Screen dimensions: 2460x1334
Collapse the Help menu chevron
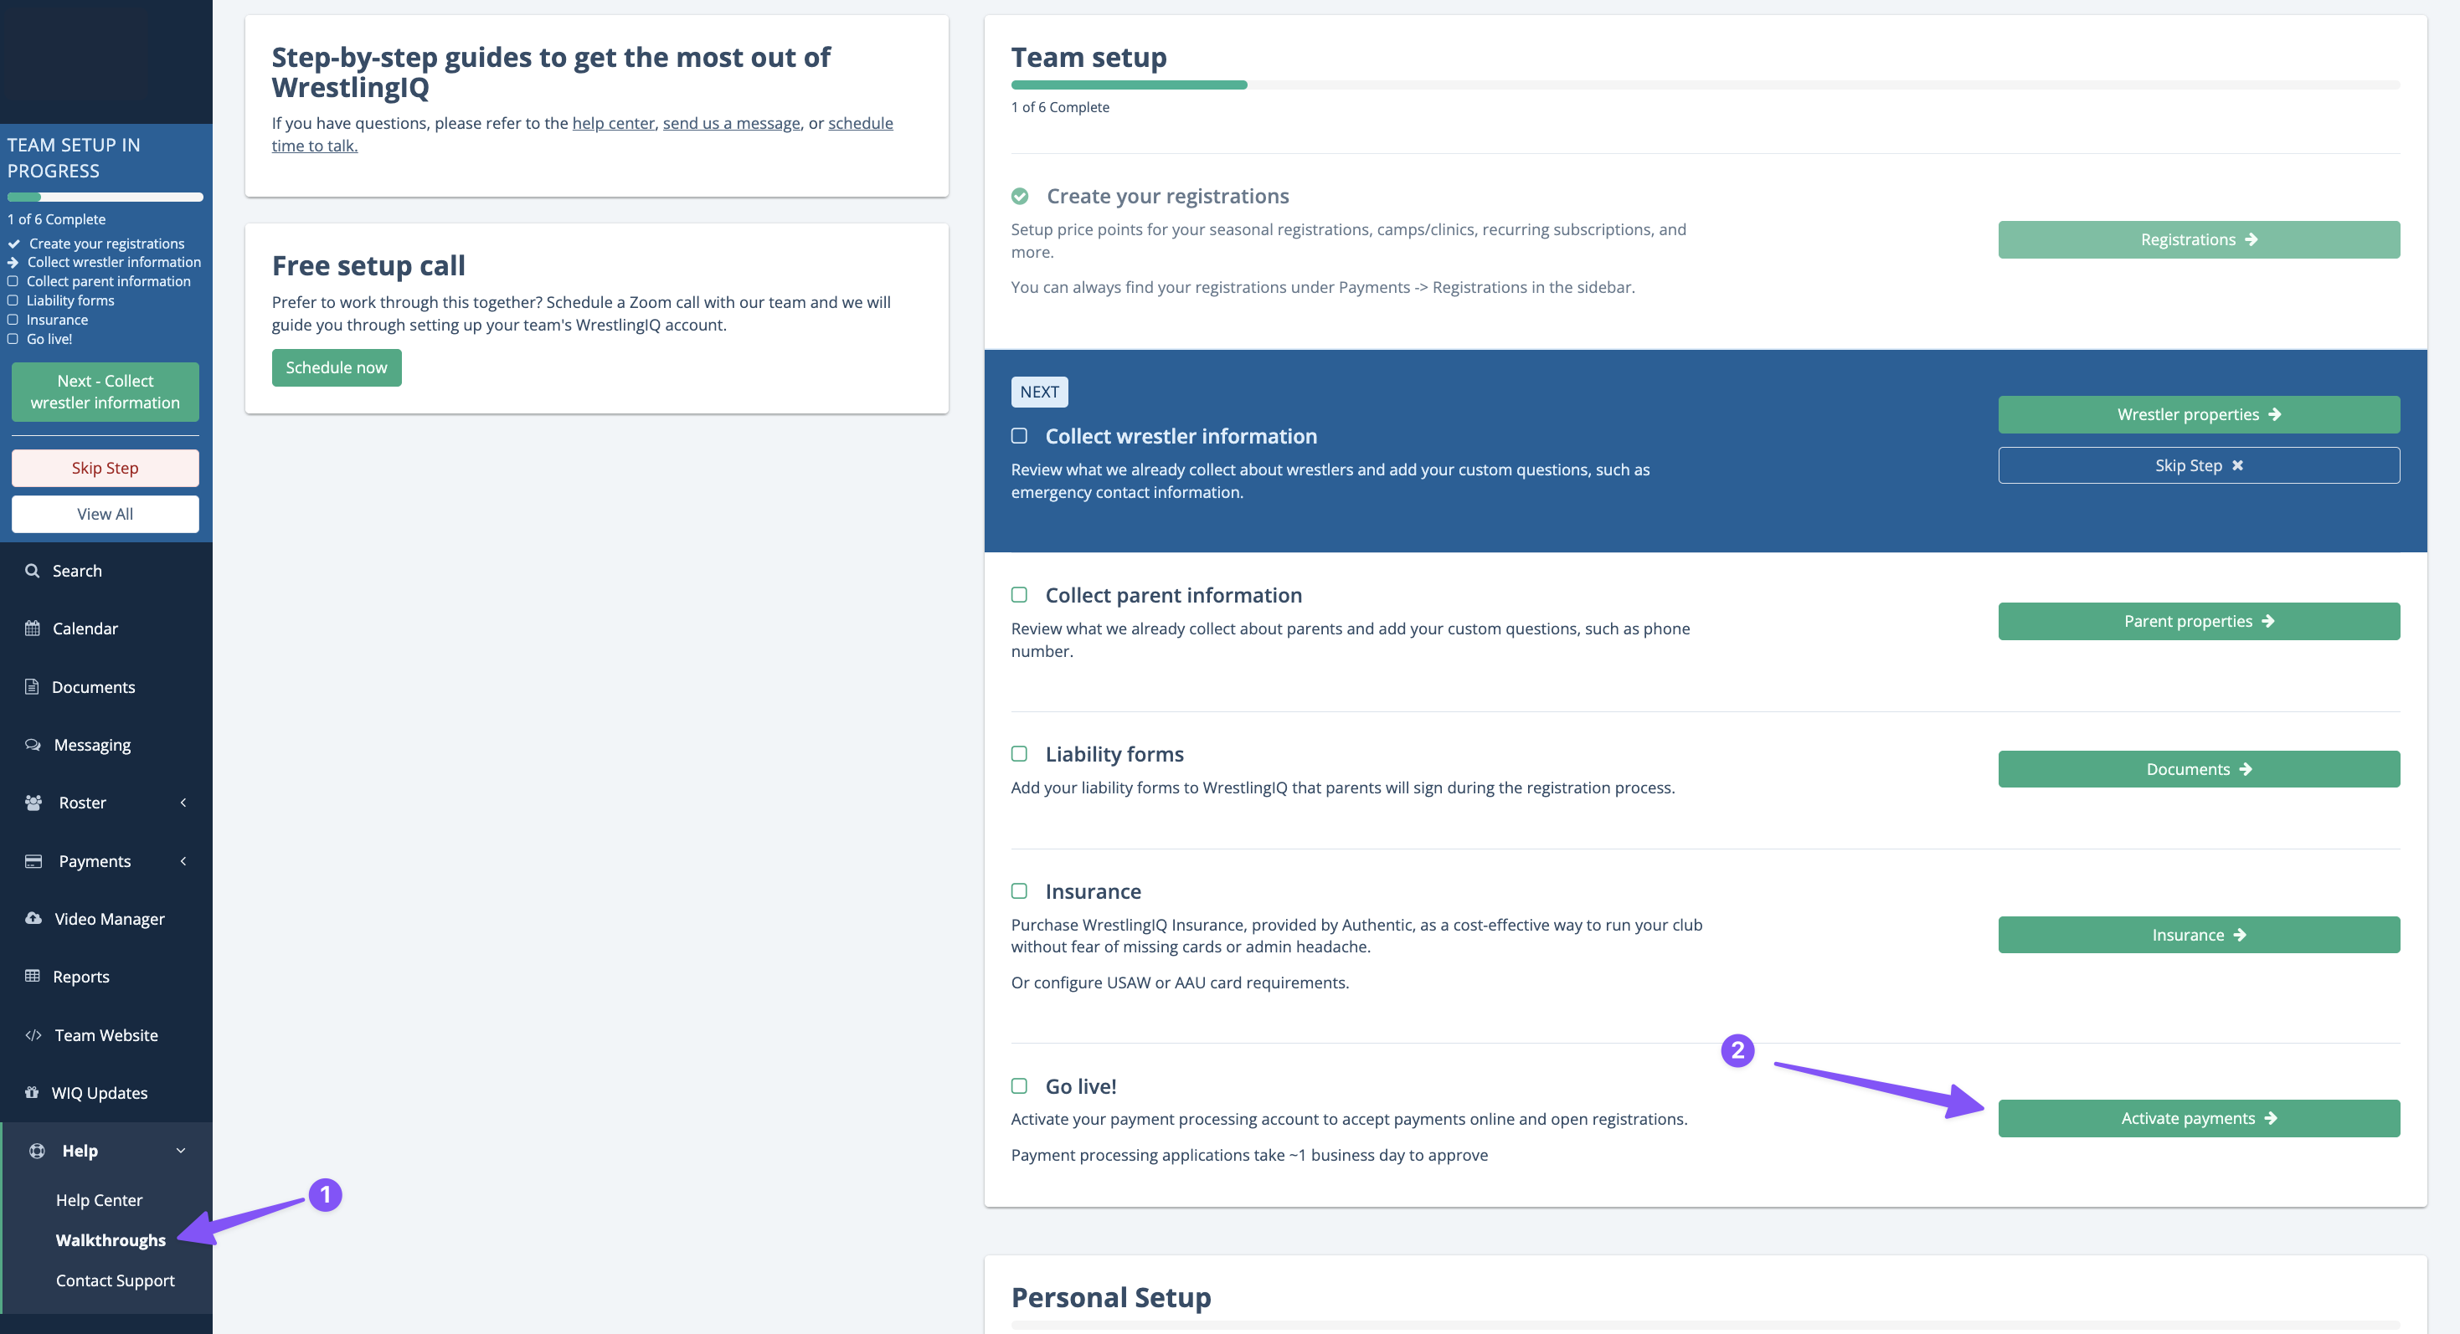(x=181, y=1151)
